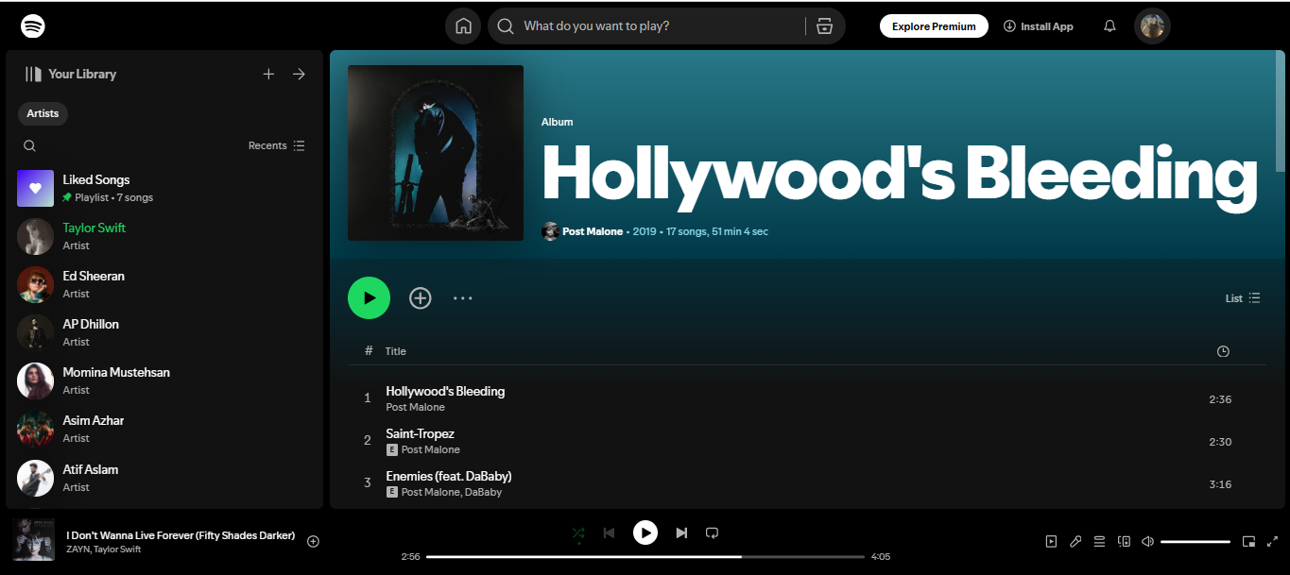
Task: Expand Your Library with the arrow
Action: [x=299, y=73]
